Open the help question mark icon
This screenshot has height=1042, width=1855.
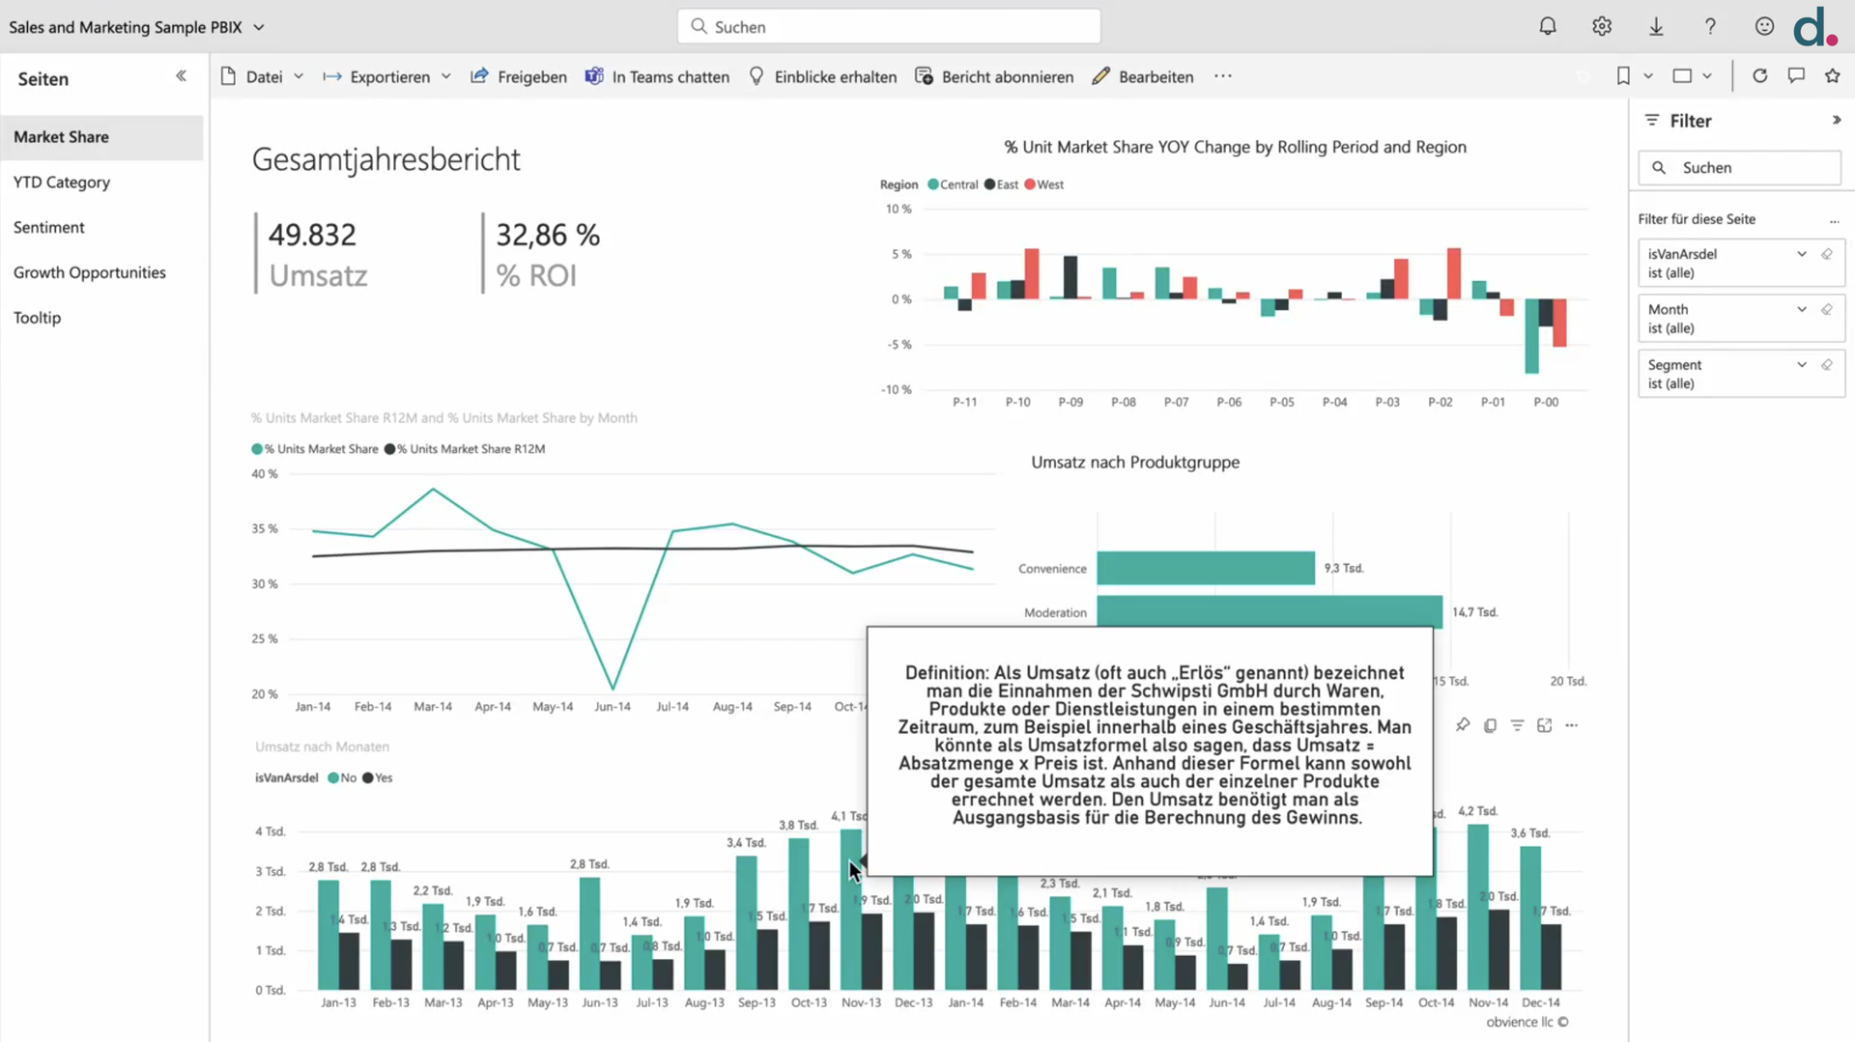tap(1710, 27)
